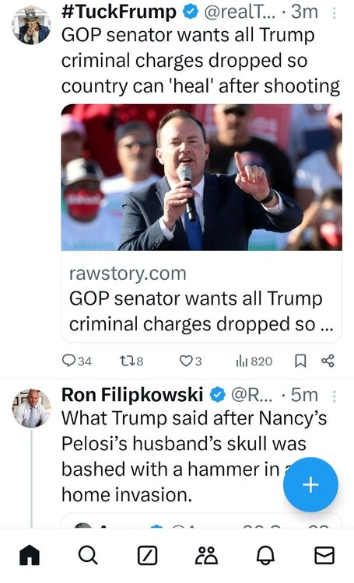Open the senator speaking article image
The width and height of the screenshot is (354, 583).
pos(202,177)
